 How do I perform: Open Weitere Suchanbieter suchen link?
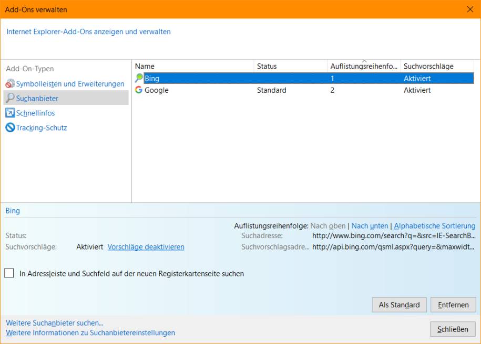pos(55,323)
